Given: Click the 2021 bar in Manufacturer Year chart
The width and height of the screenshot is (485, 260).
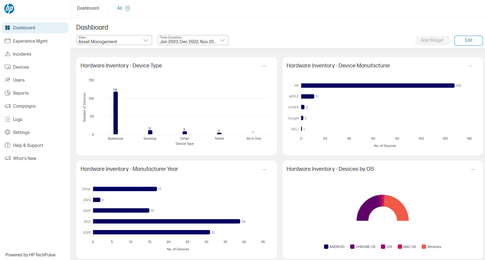Looking at the screenshot, I should 167,221.
